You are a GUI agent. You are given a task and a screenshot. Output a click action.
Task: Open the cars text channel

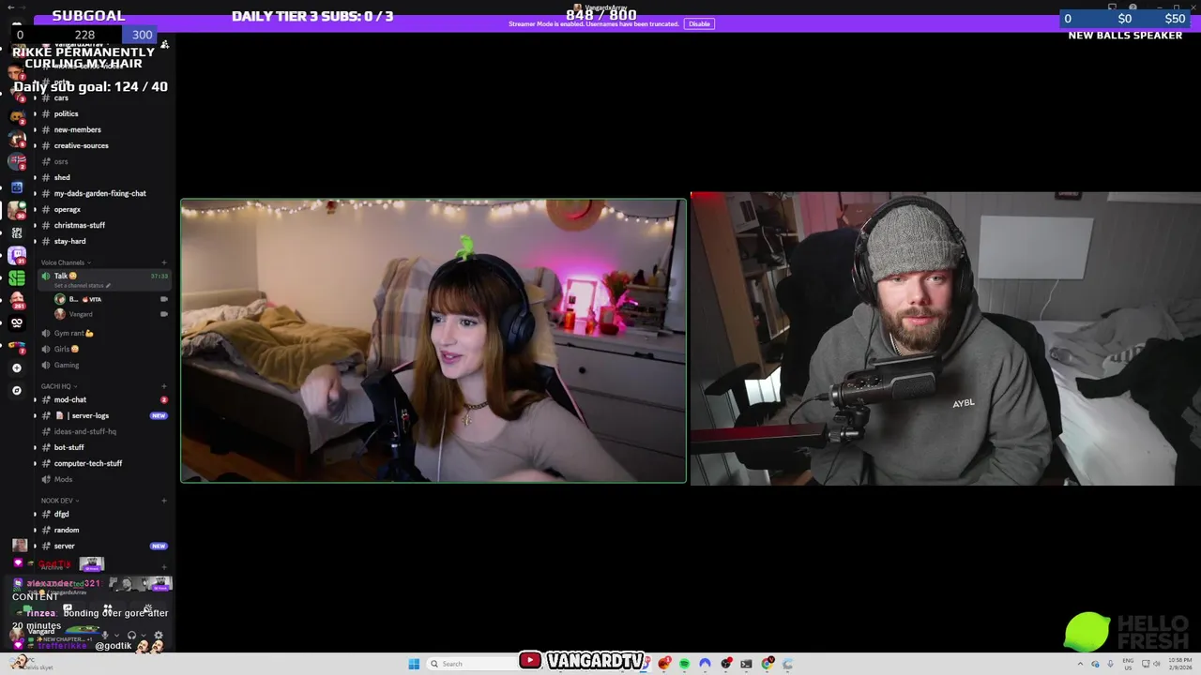pyautogui.click(x=61, y=97)
